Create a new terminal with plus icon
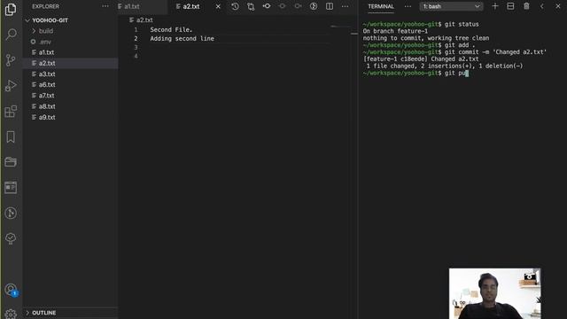 point(495,6)
